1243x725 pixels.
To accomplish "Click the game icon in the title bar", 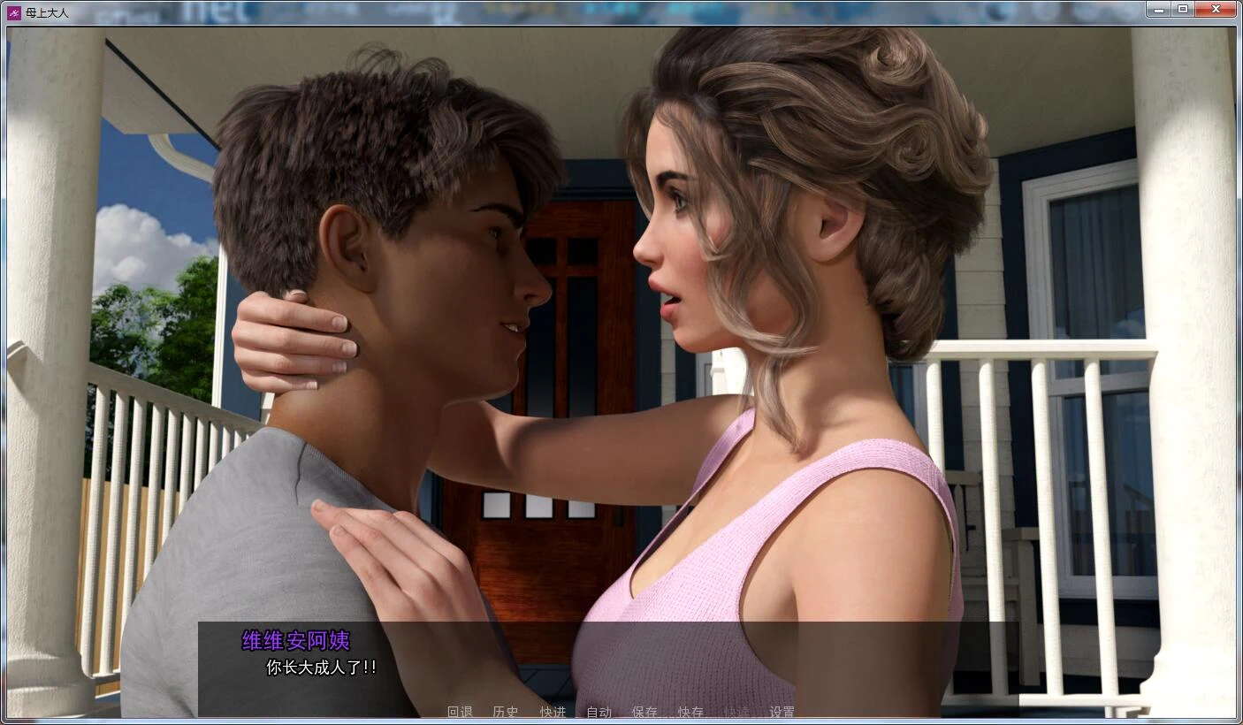I will (14, 12).
